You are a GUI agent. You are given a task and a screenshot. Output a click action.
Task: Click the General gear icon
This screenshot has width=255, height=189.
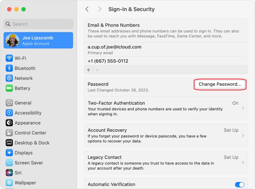coord(9,103)
